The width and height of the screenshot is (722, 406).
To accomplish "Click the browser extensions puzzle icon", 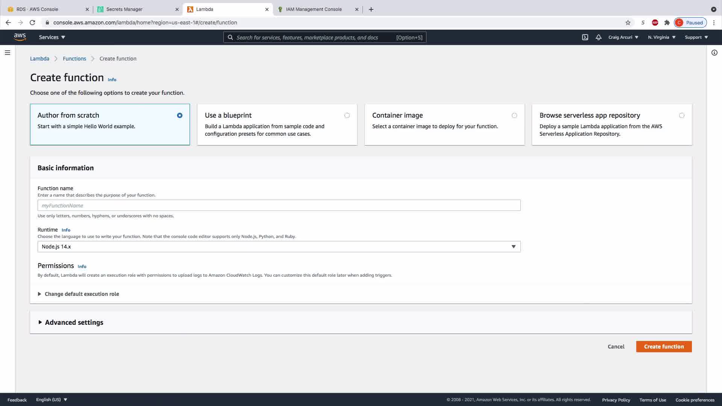I will [667, 23].
